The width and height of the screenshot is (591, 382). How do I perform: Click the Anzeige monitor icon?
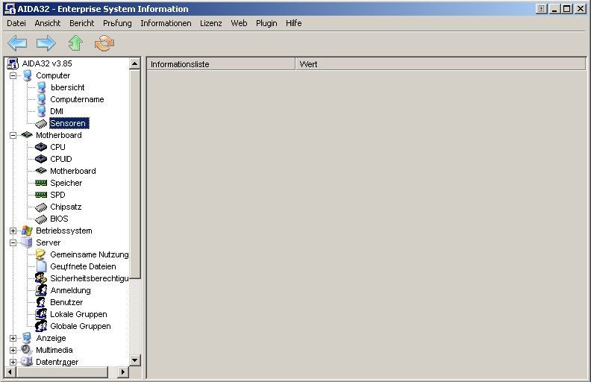[27, 338]
